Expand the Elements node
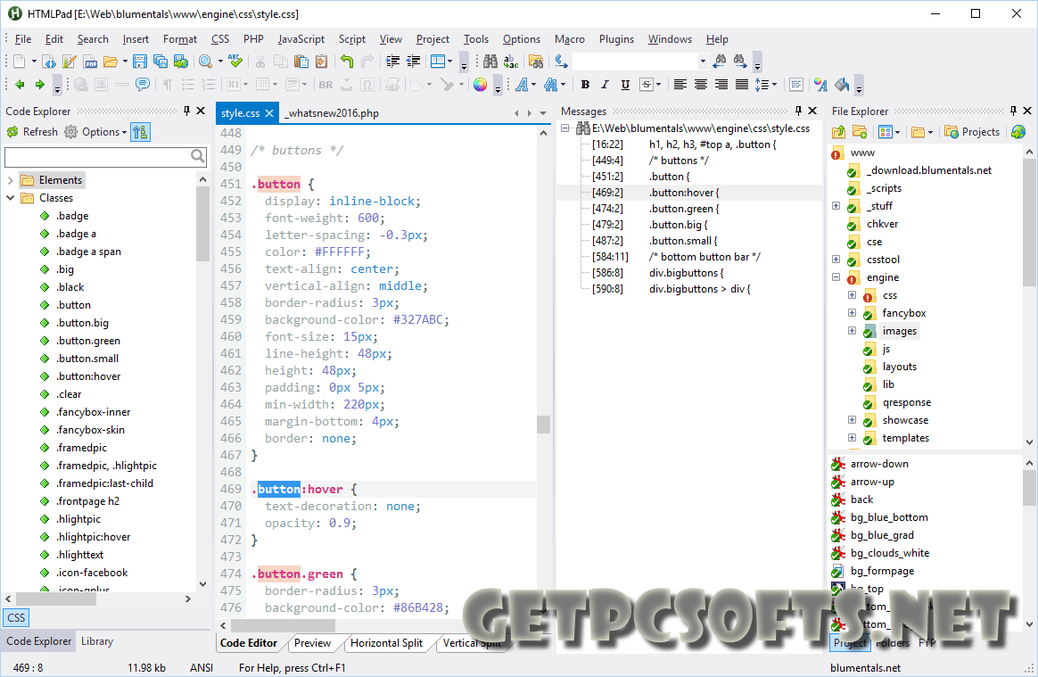1038x677 pixels. (10, 180)
